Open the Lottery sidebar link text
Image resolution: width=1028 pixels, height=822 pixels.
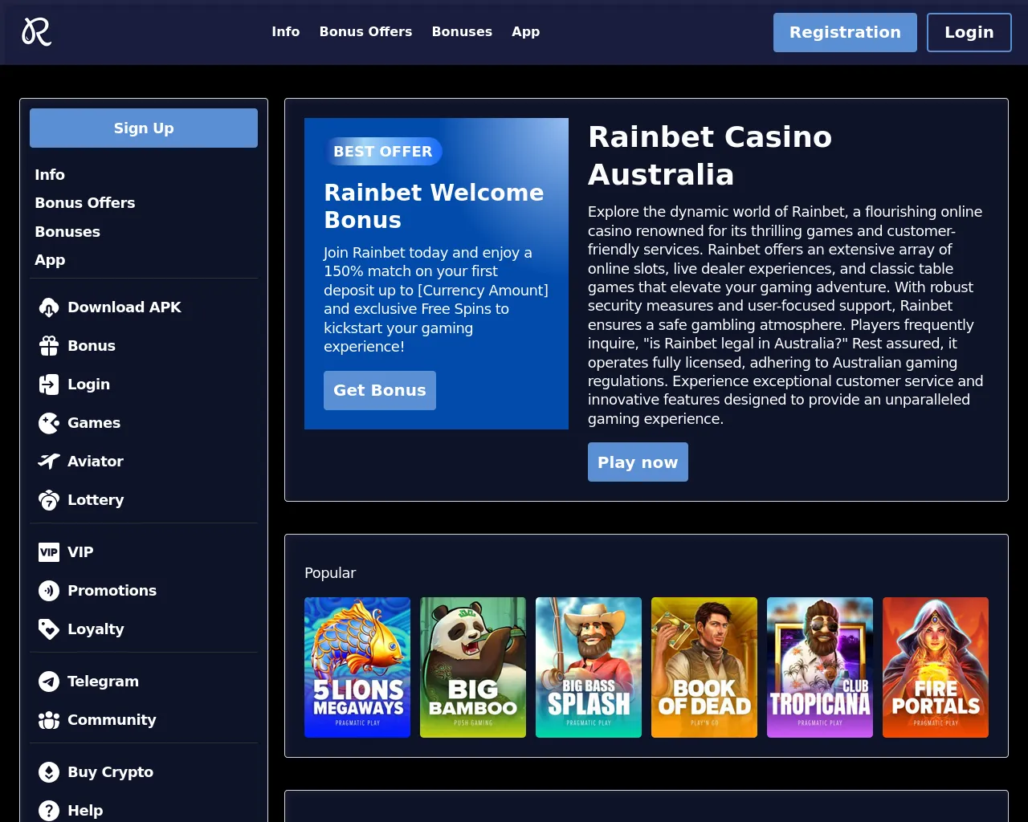(x=96, y=500)
